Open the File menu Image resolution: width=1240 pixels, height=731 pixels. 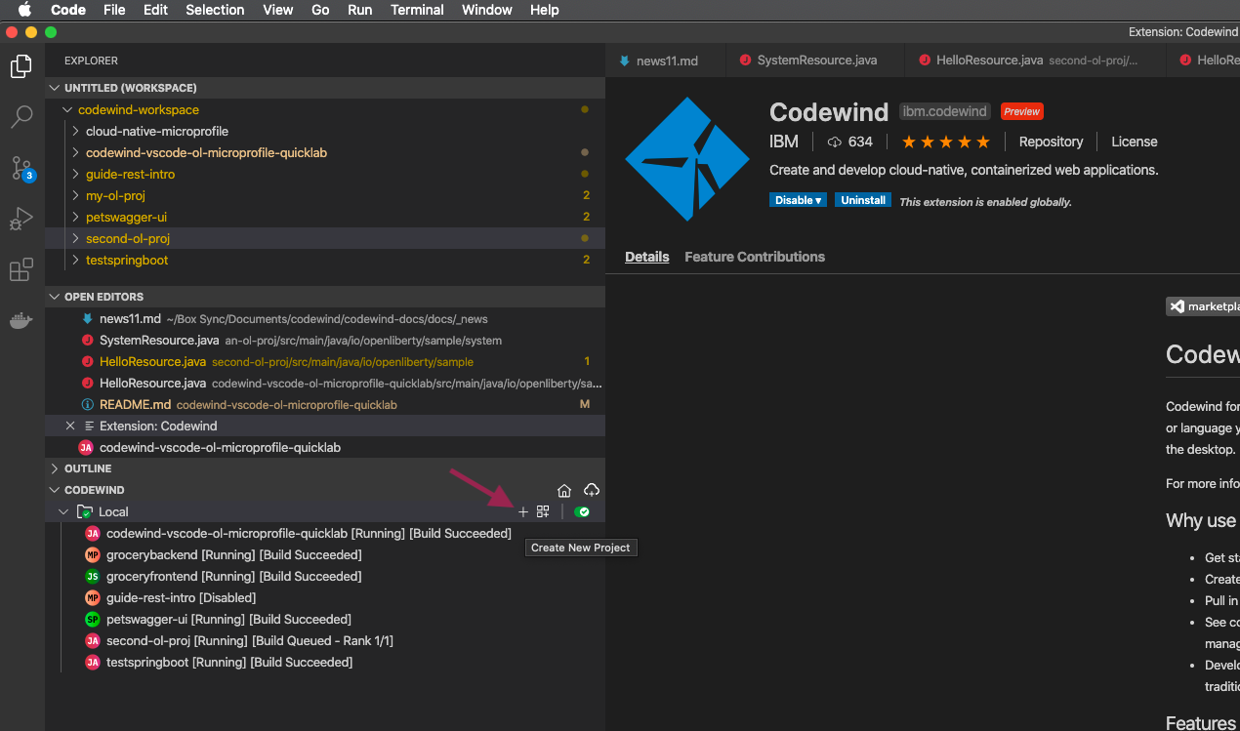[114, 10]
